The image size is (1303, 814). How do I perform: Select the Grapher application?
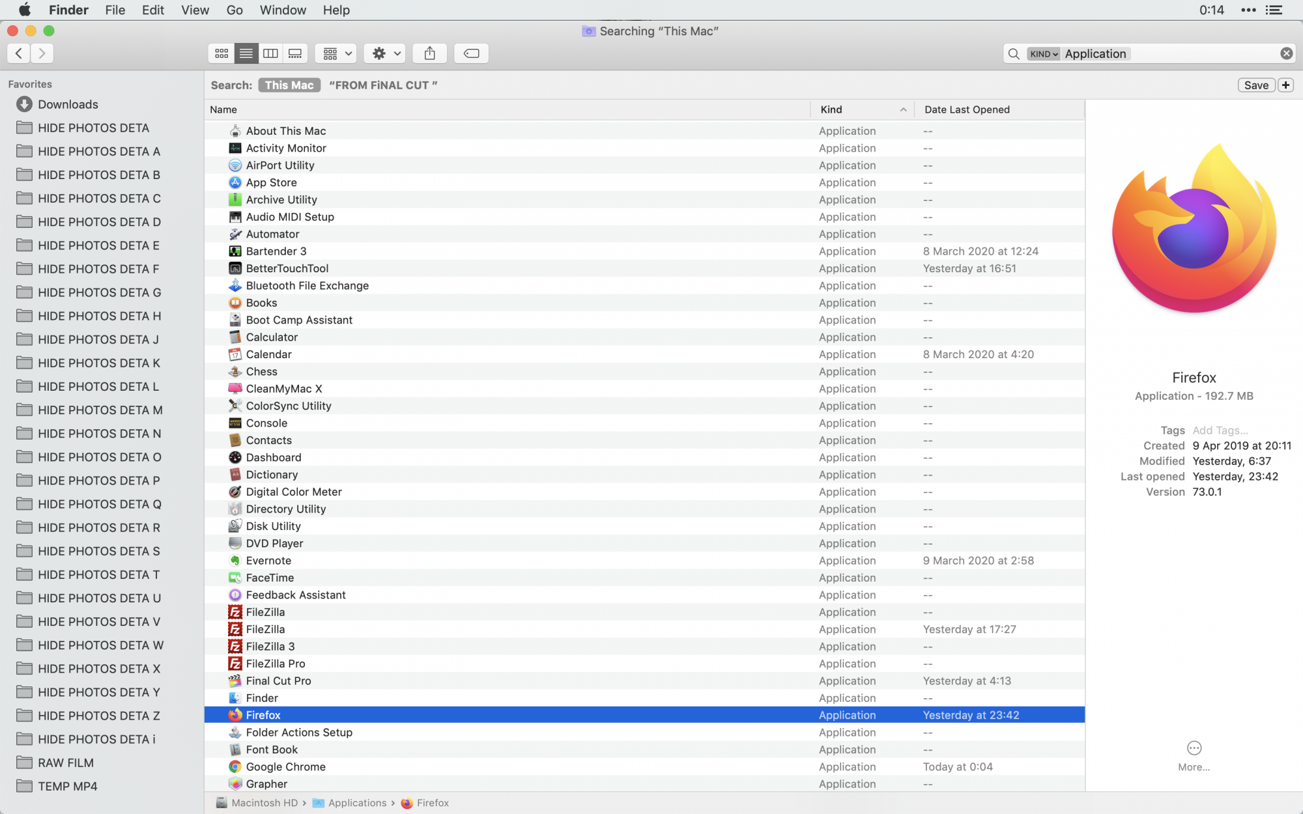pos(644,783)
